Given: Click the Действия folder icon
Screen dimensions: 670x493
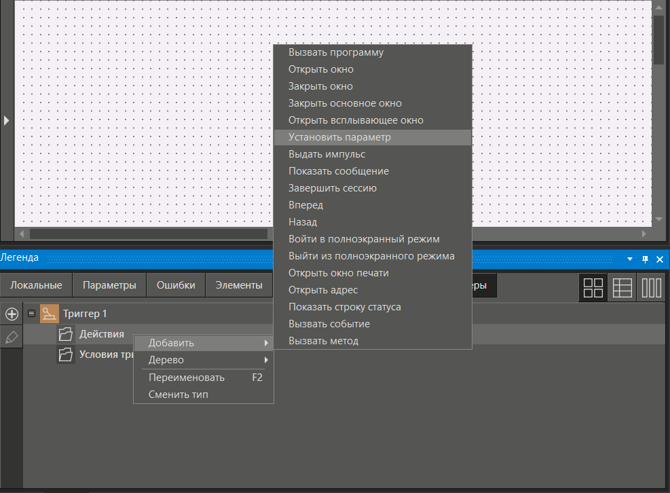Looking at the screenshot, I should click(66, 334).
